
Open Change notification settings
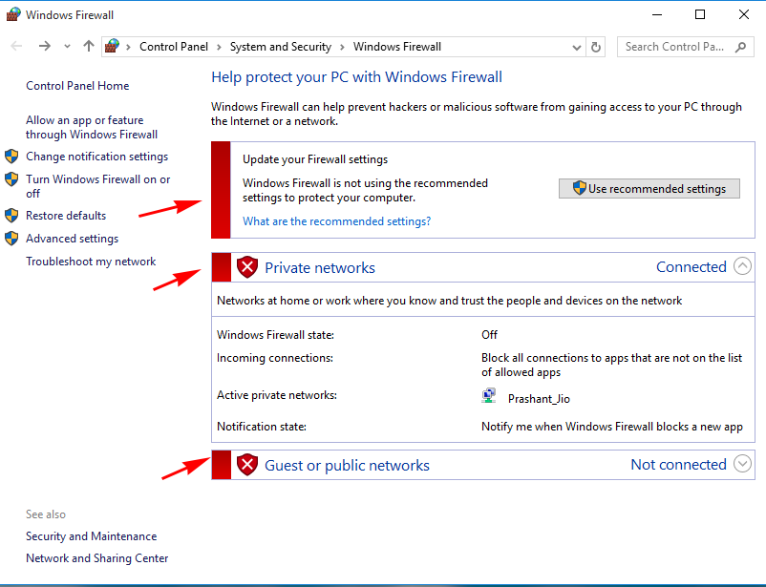[96, 157]
